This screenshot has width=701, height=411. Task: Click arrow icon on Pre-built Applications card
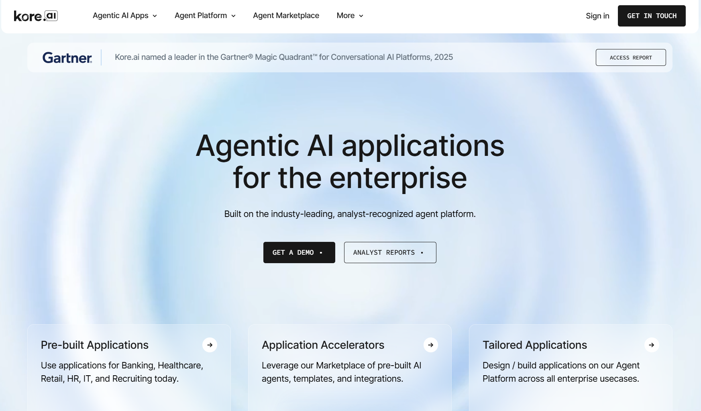210,345
